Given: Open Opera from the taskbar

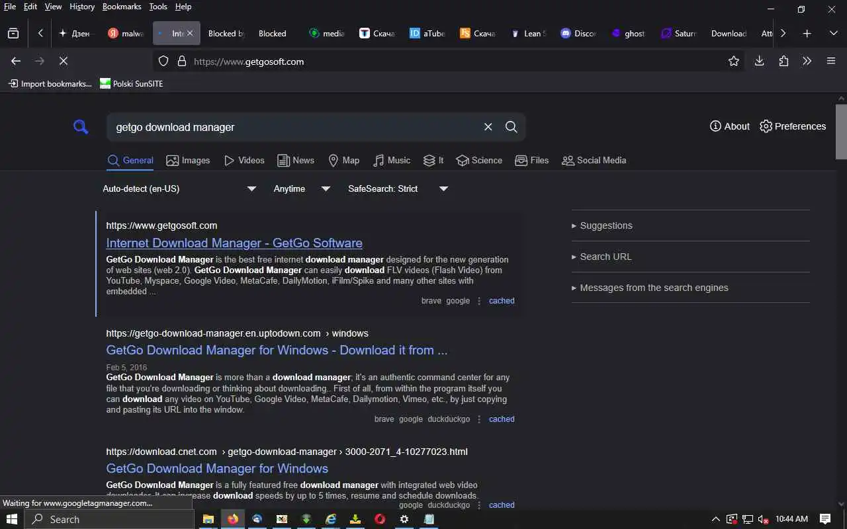Looking at the screenshot, I should 380,519.
